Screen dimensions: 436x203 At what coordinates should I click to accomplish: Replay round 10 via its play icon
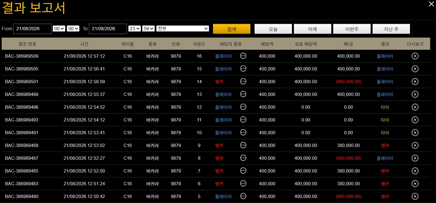point(415,133)
